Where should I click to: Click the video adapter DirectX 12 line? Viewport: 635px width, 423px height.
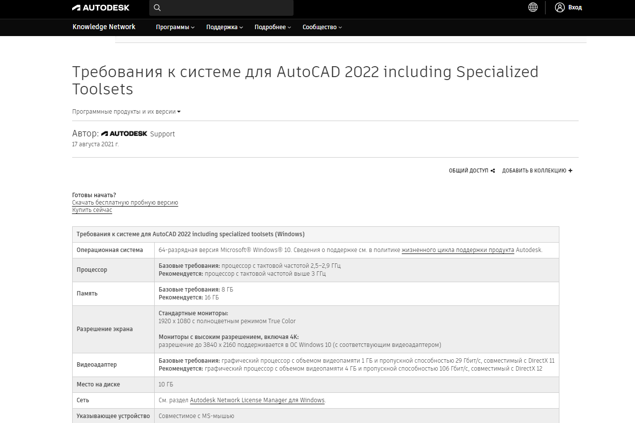coord(350,369)
